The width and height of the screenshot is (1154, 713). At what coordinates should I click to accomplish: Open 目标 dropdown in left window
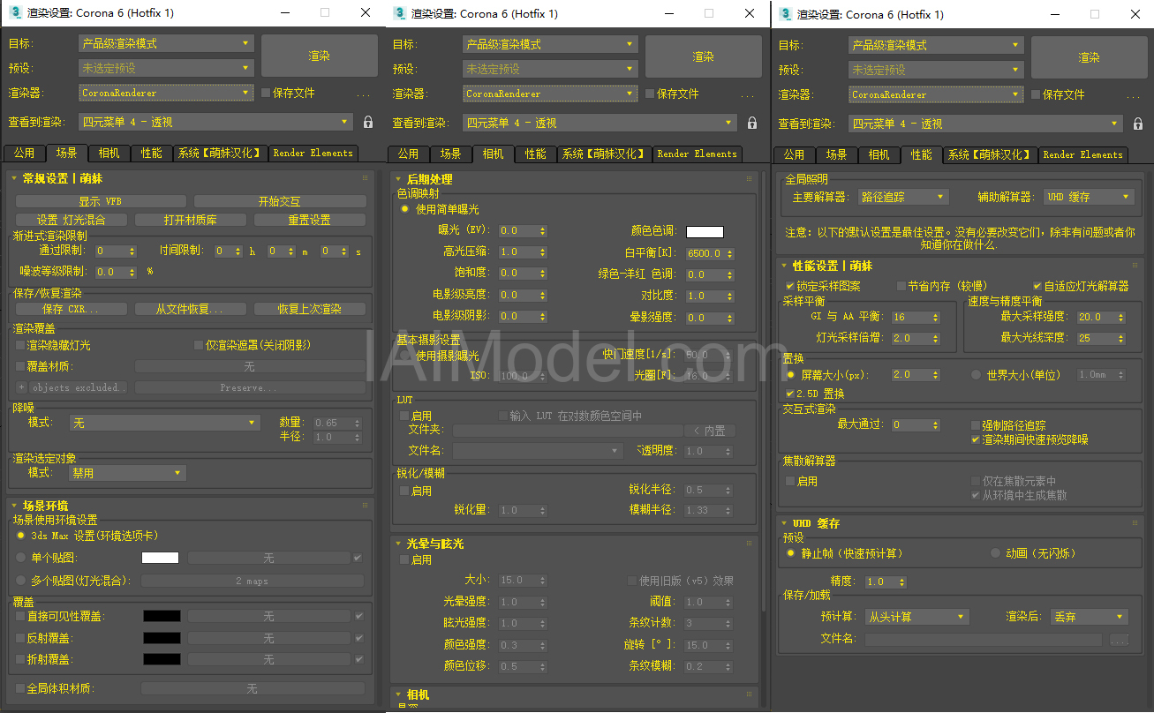tap(166, 43)
